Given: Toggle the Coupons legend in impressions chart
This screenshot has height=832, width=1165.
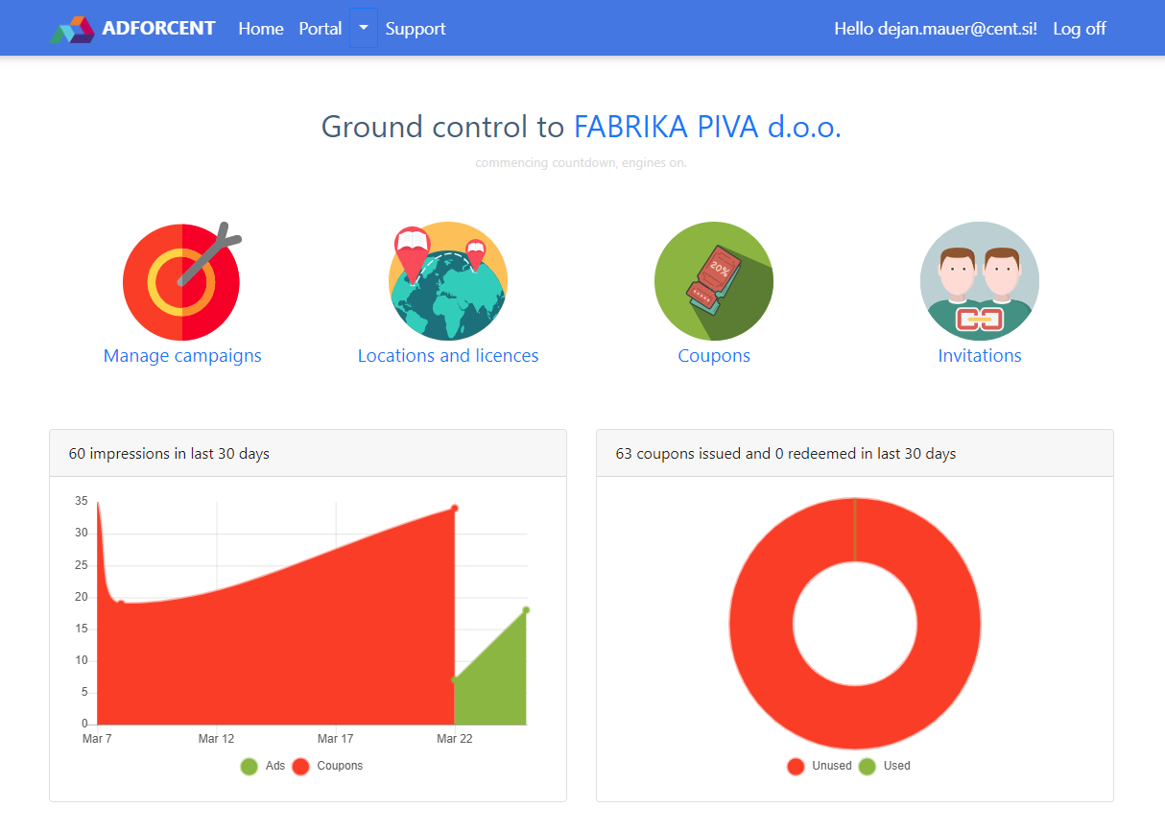Looking at the screenshot, I should [x=327, y=766].
